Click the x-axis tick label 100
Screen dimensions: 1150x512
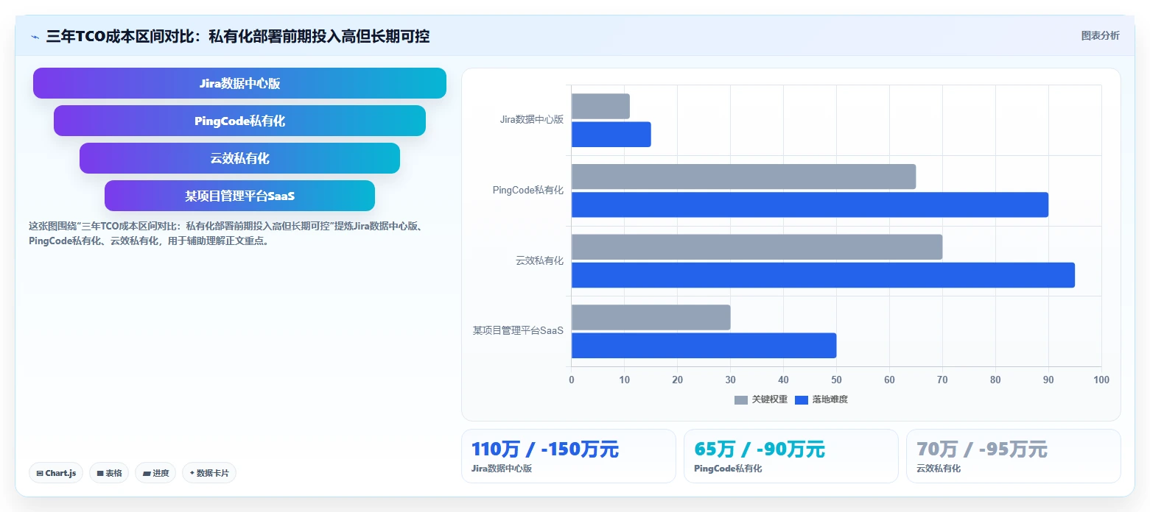click(x=1101, y=380)
